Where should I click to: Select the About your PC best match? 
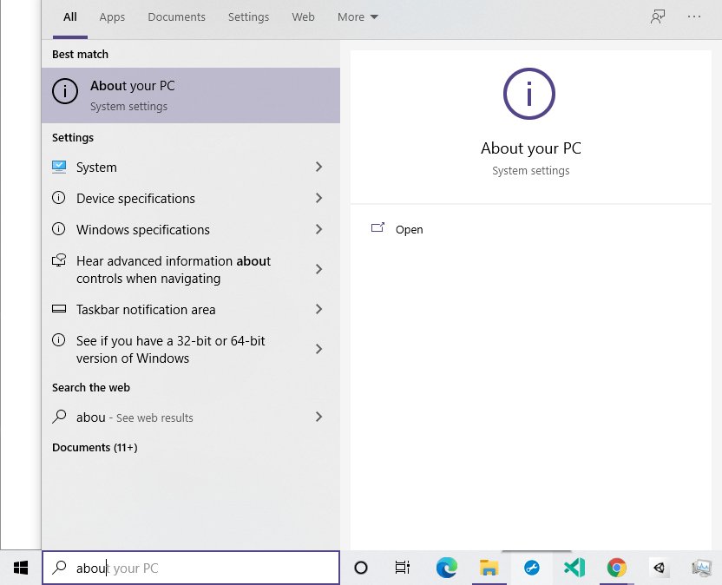coord(191,95)
